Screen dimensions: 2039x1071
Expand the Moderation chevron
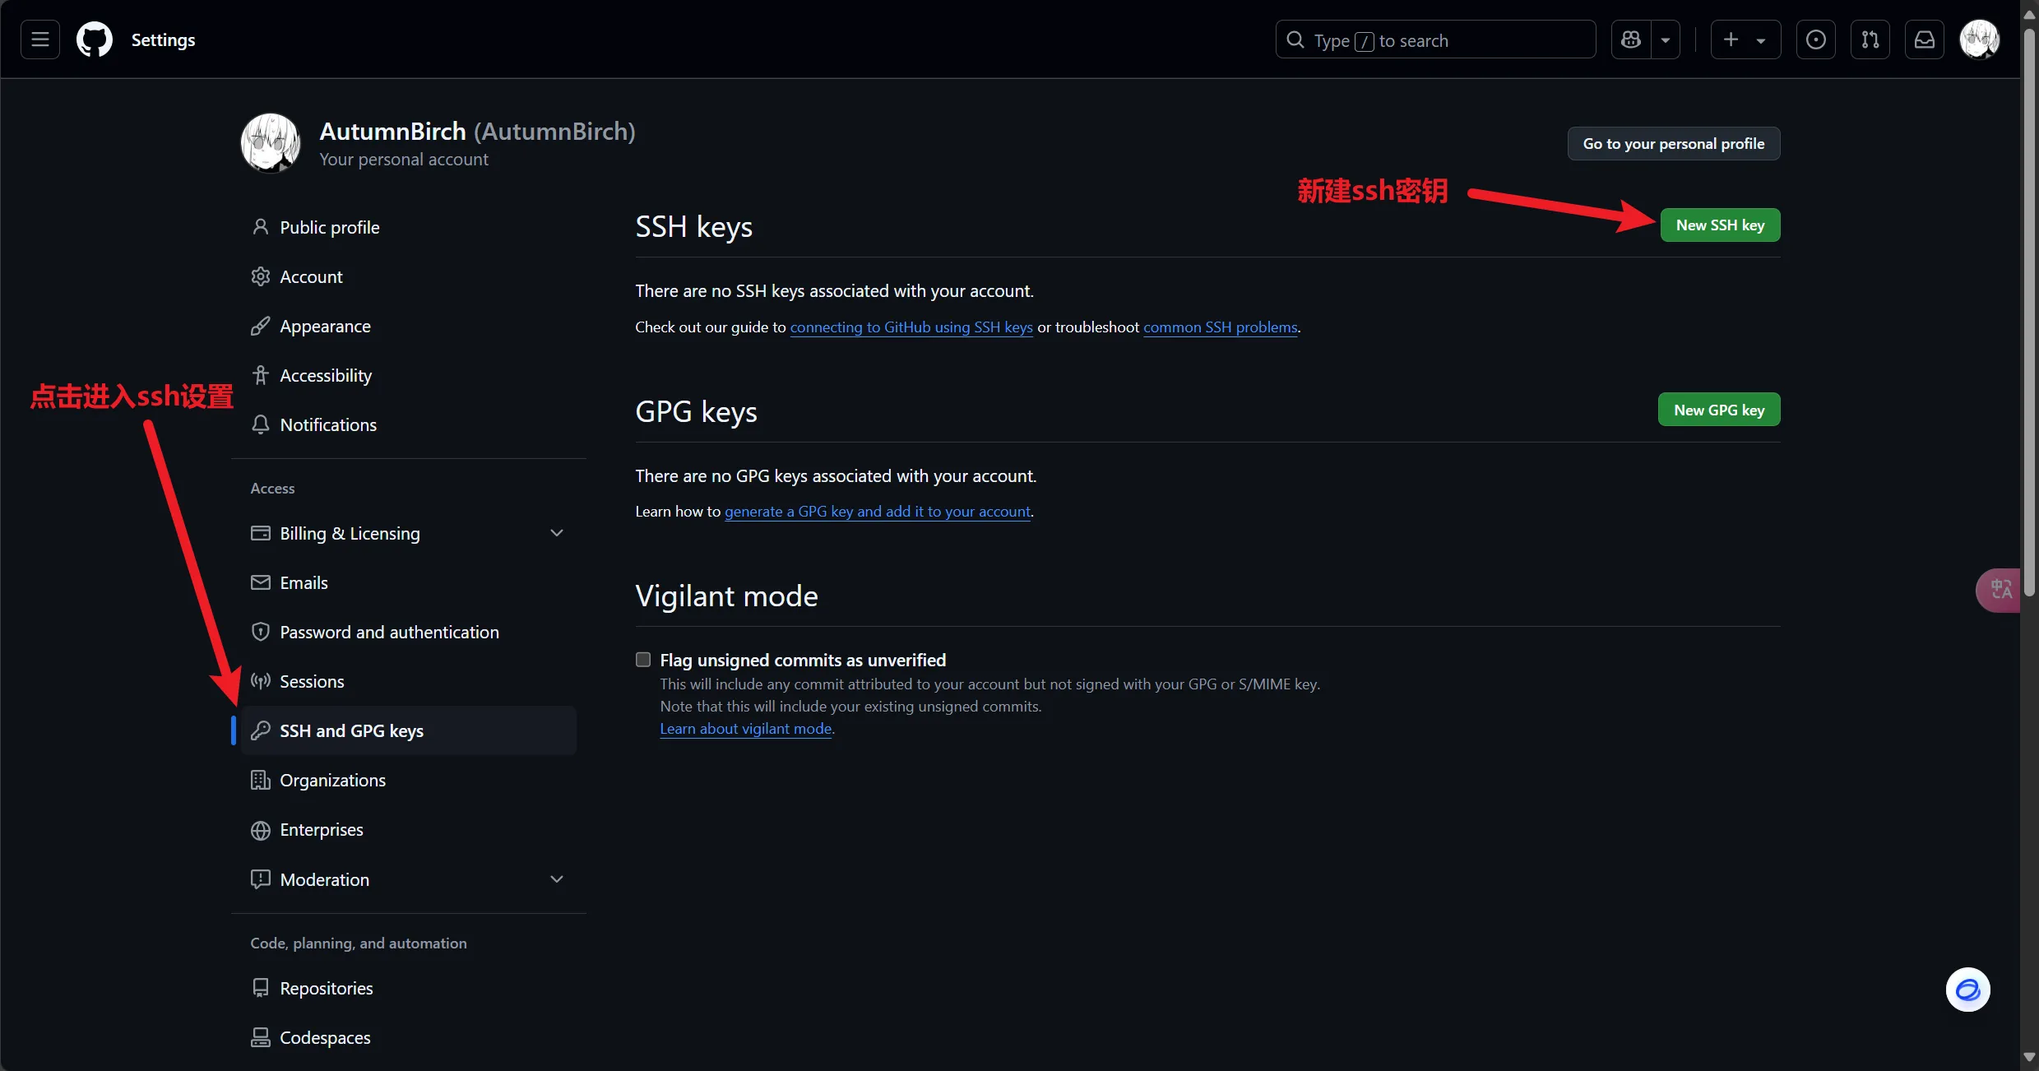click(x=557, y=879)
